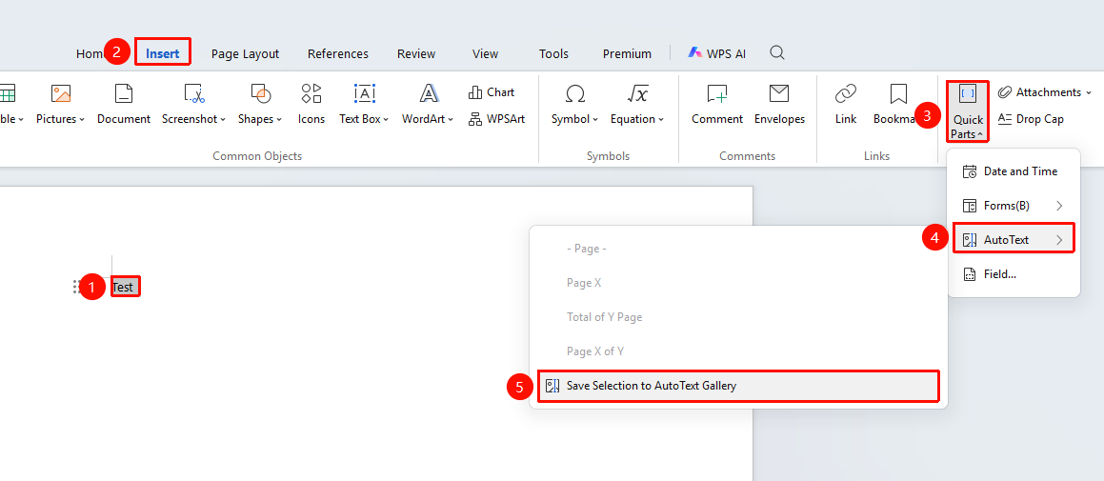Click the paragraph drag handle beside Test
The image size is (1104, 481).
point(75,287)
